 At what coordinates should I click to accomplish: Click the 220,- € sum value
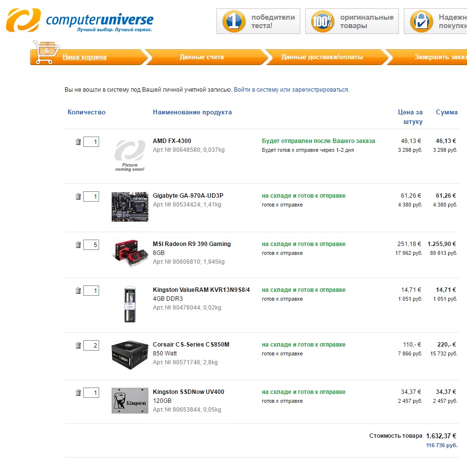click(446, 345)
